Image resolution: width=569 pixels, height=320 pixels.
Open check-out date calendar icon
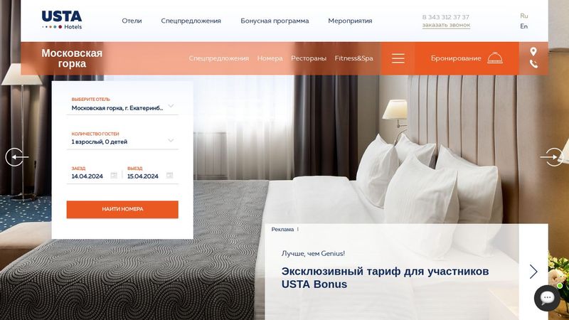(x=169, y=176)
